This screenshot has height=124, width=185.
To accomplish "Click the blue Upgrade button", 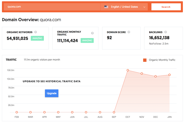I will (52, 93).
